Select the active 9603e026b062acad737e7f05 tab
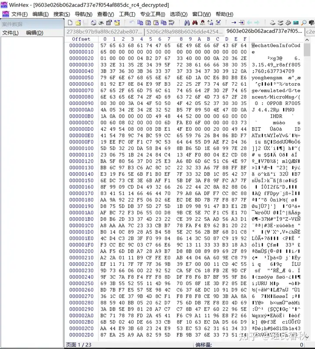This screenshot has height=349, width=315. coord(264,31)
